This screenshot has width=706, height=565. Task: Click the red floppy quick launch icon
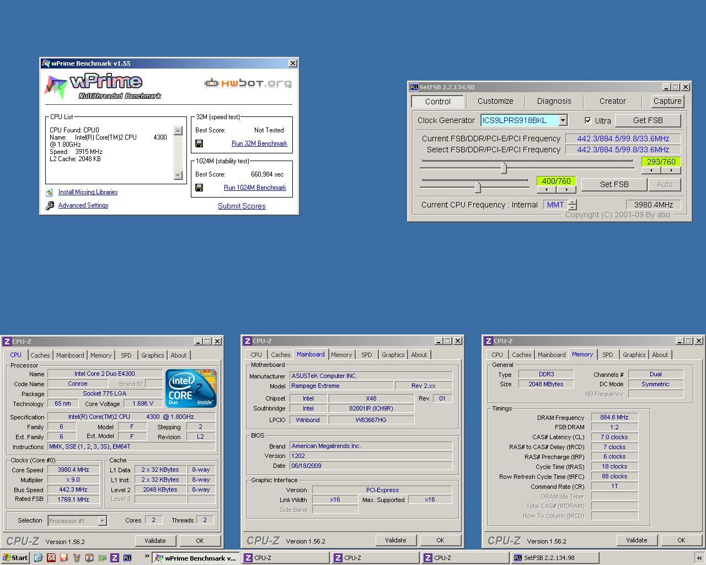coord(64,558)
